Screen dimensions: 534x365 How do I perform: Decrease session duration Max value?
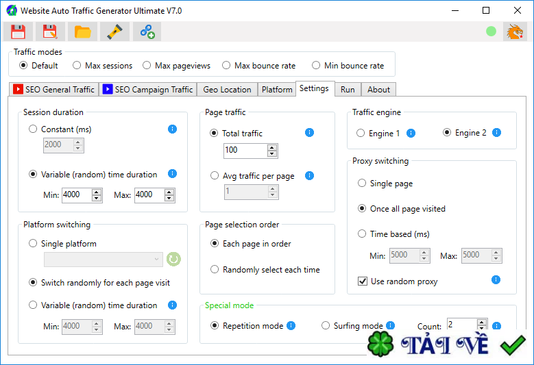[169, 199]
